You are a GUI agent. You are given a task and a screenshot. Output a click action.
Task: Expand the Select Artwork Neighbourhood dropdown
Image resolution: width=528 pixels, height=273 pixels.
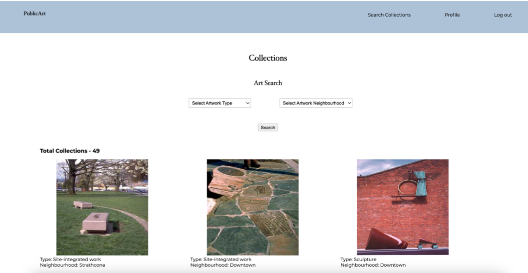[x=316, y=103]
